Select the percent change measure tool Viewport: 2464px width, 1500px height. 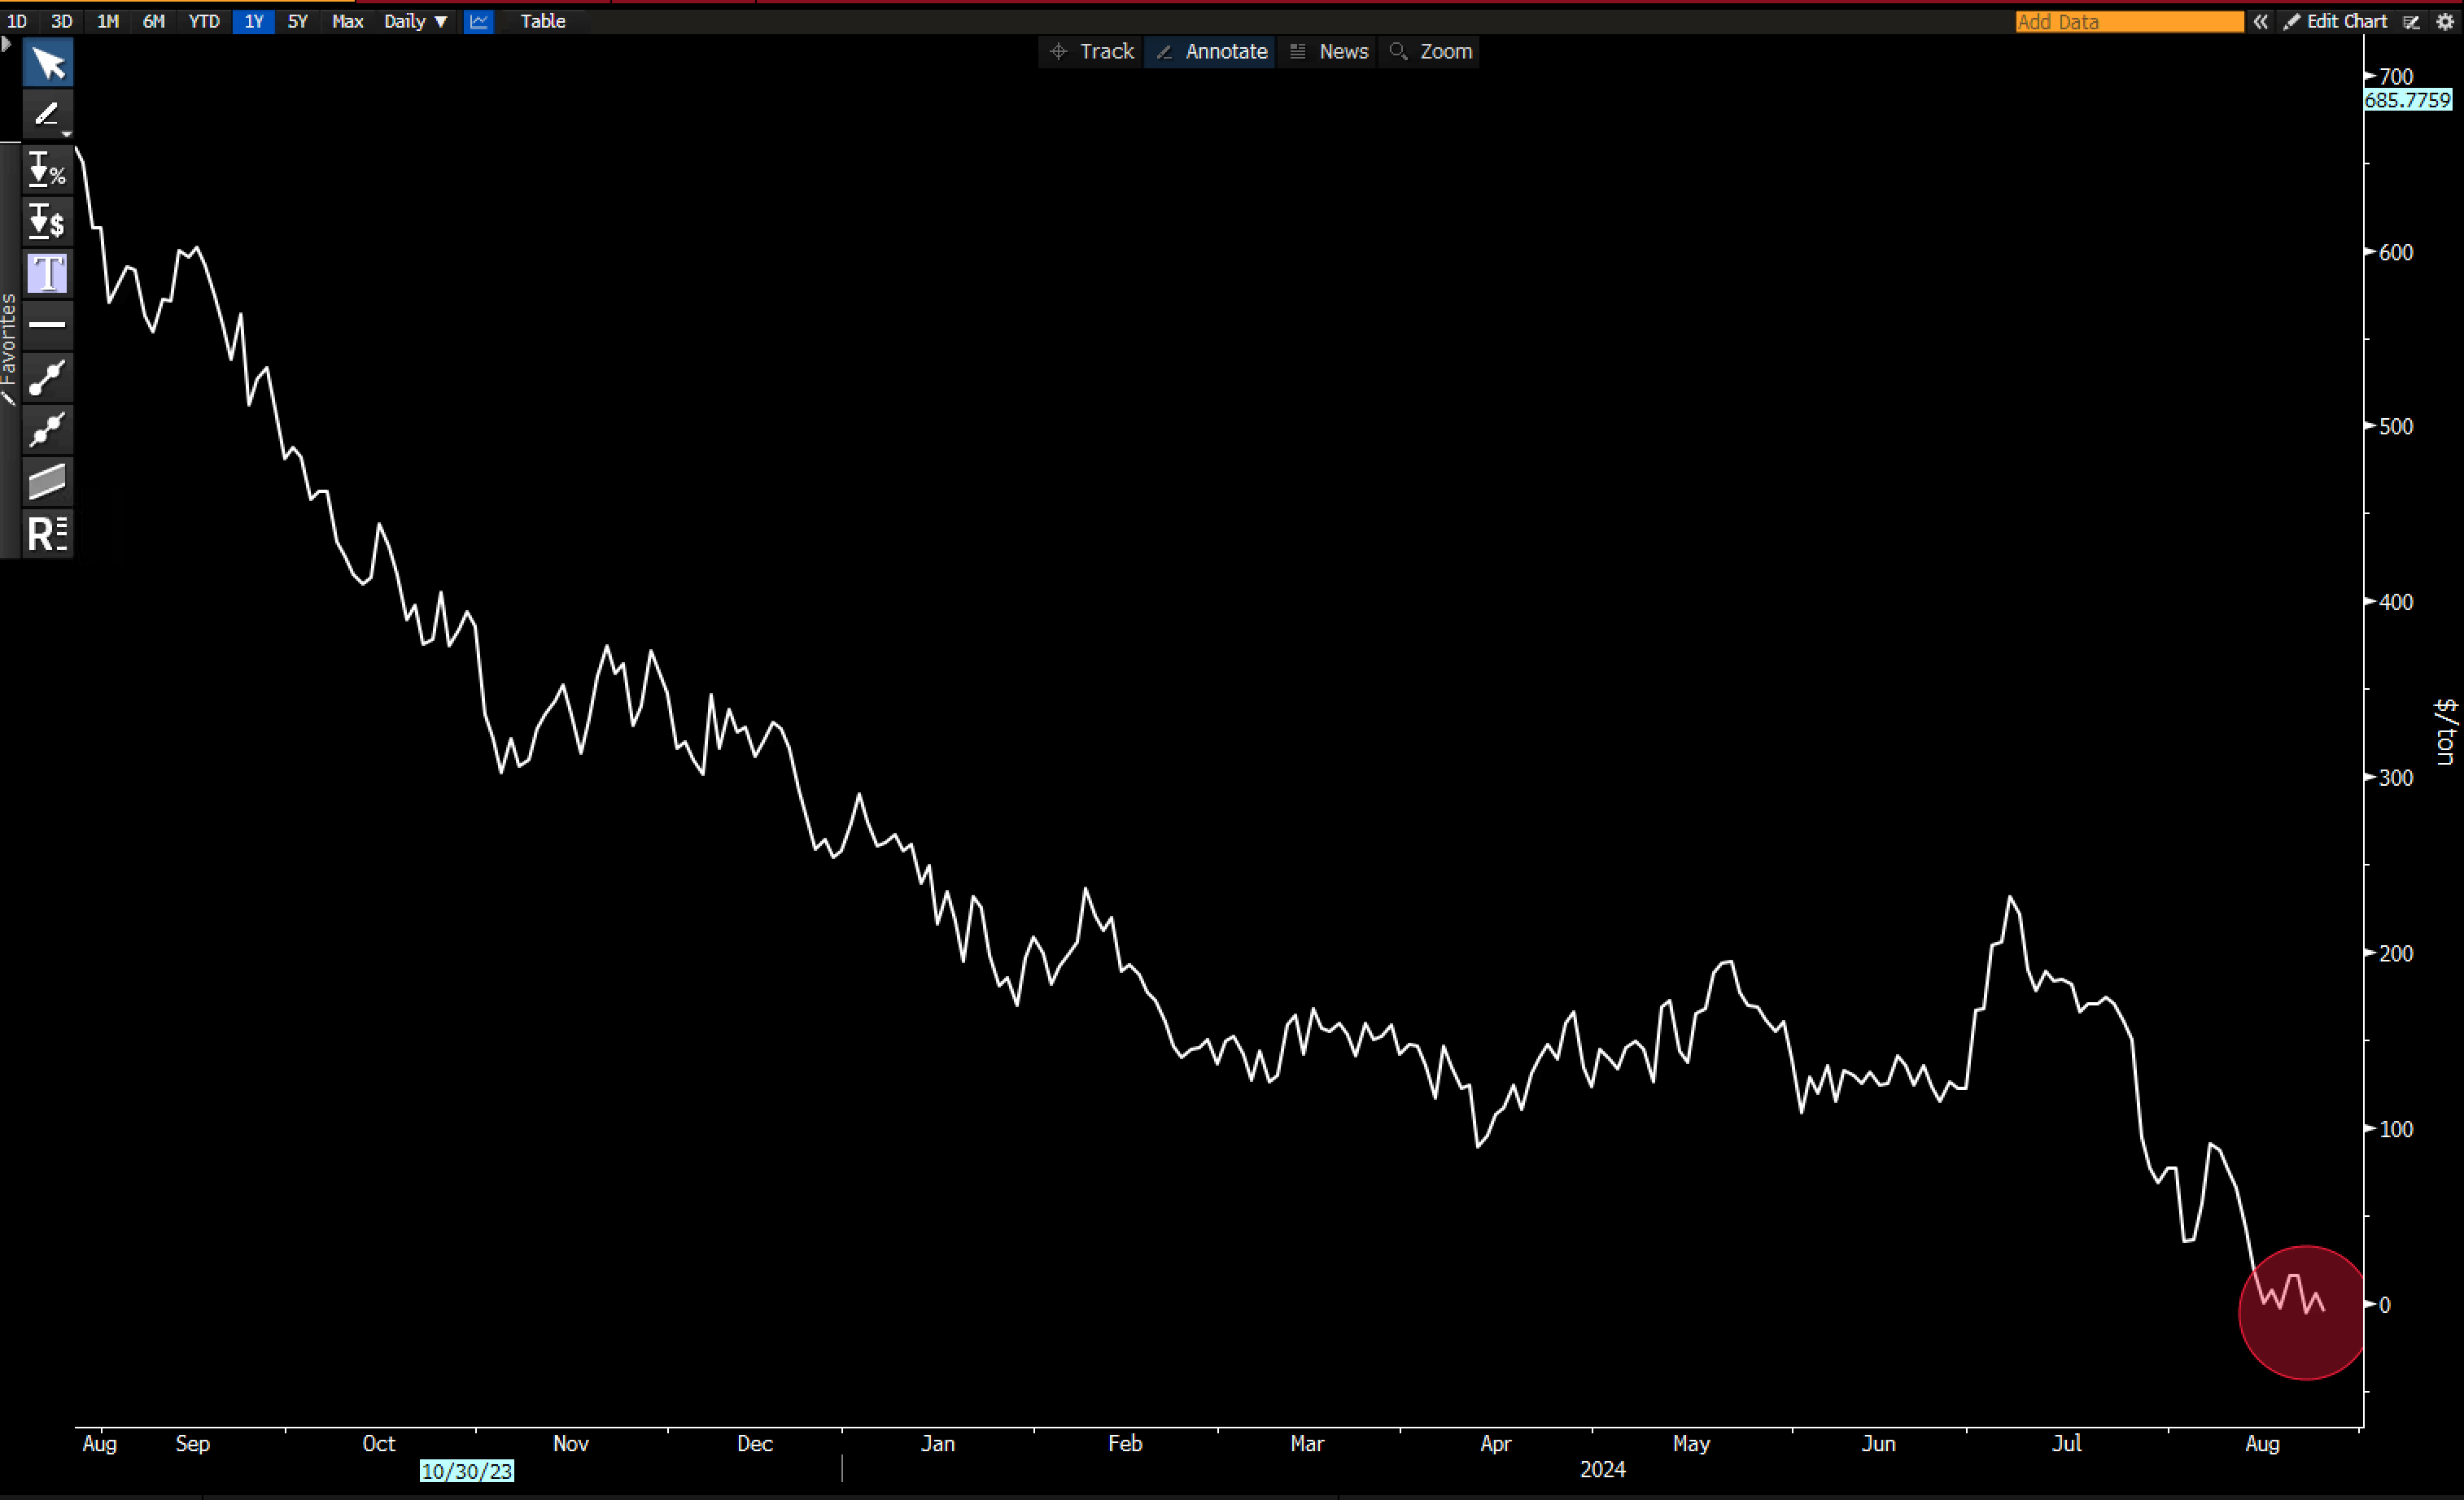point(47,170)
